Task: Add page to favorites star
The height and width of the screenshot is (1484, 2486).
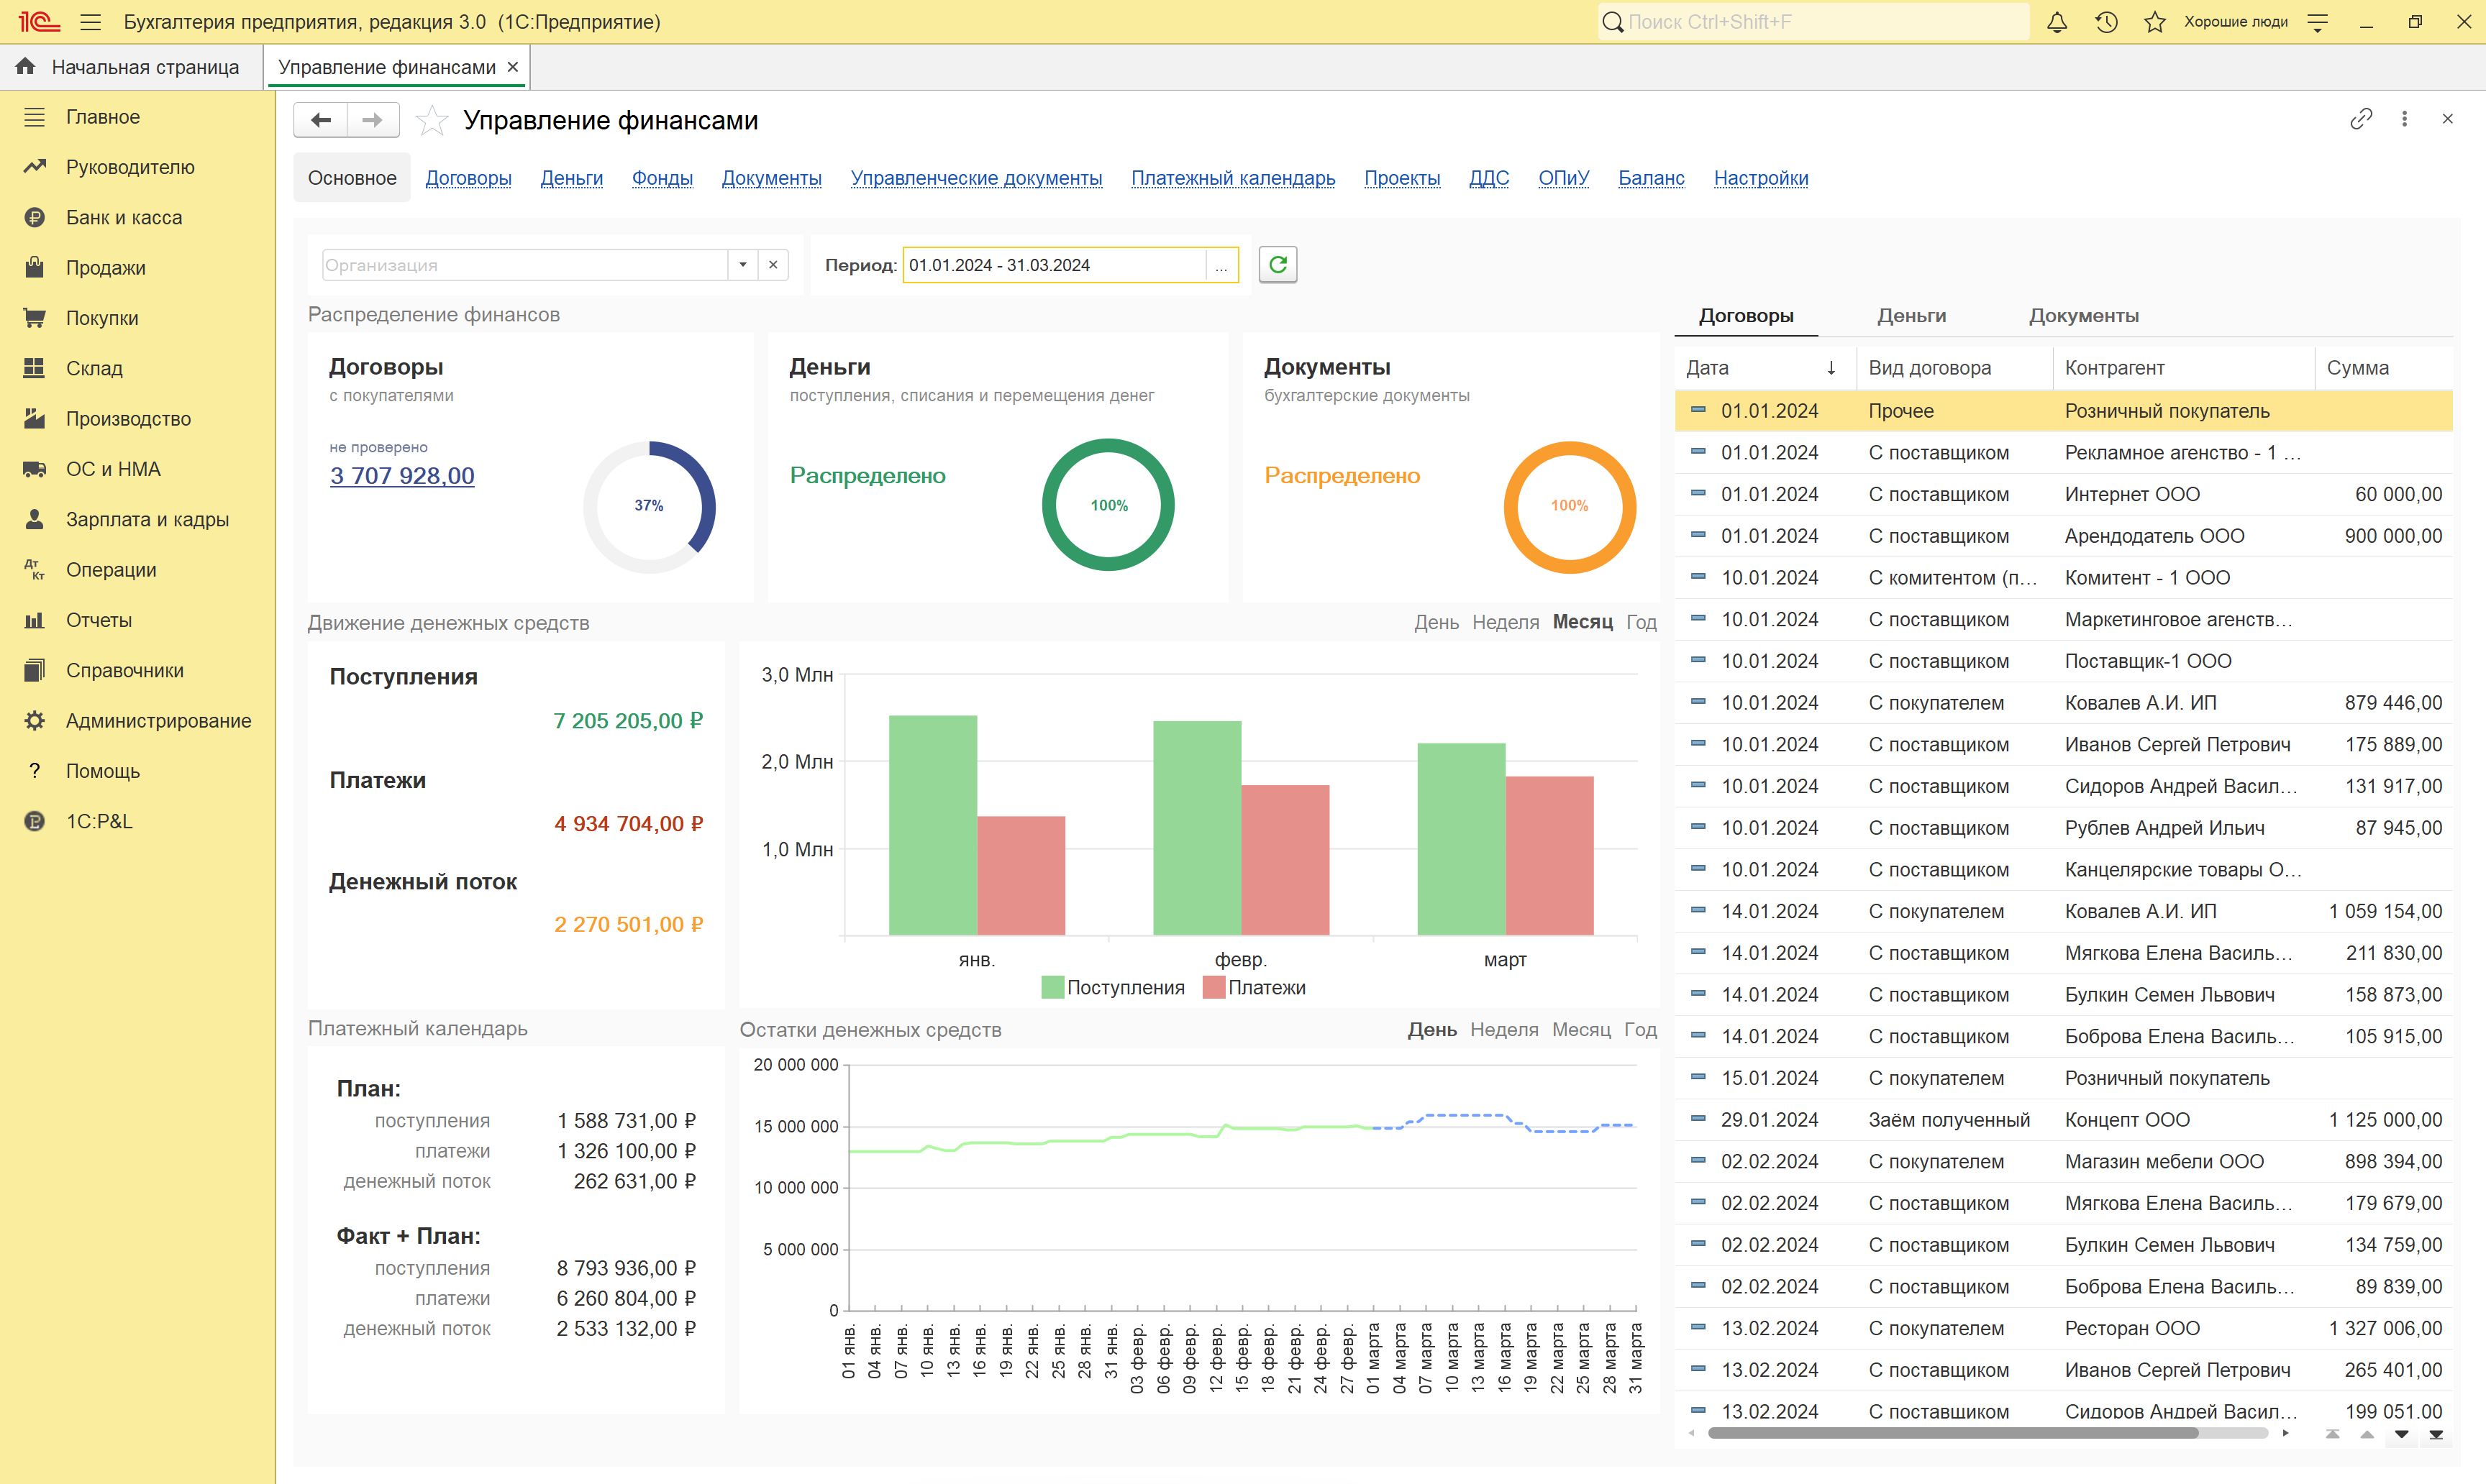Action: tap(432, 120)
